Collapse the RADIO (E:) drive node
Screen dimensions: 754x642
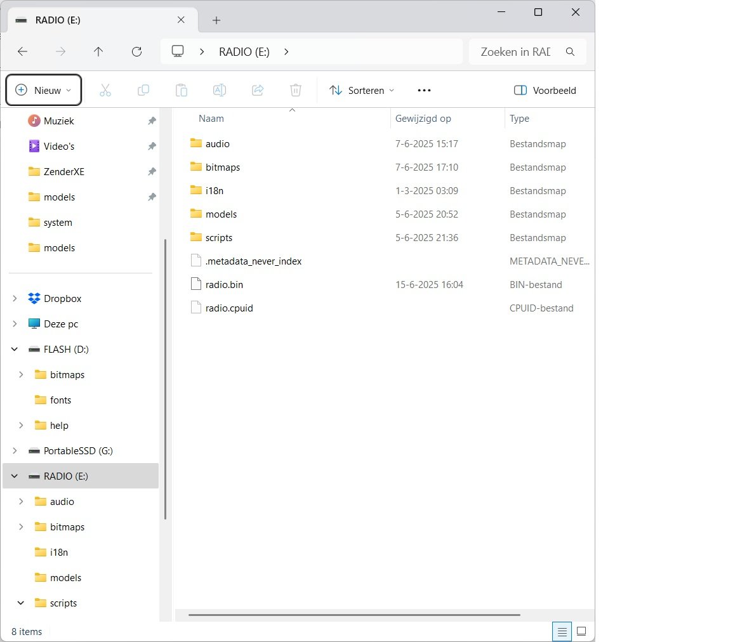(x=15, y=476)
